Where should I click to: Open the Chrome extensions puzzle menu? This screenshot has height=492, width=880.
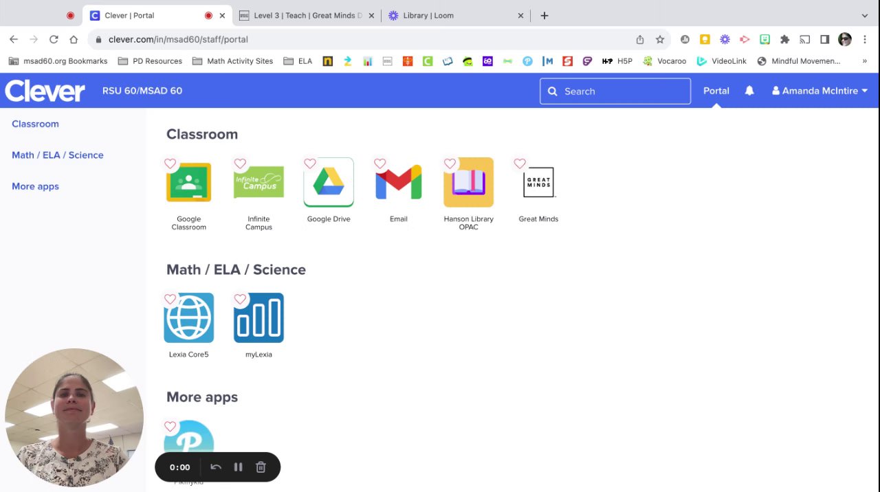(x=784, y=39)
